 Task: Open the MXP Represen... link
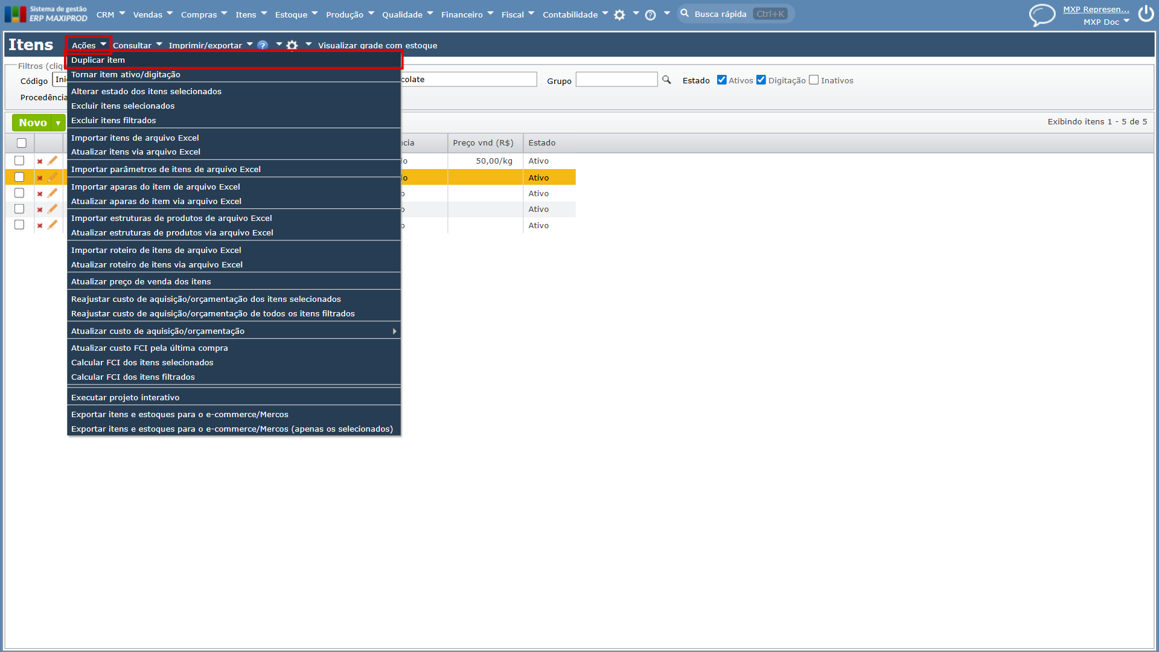point(1096,9)
